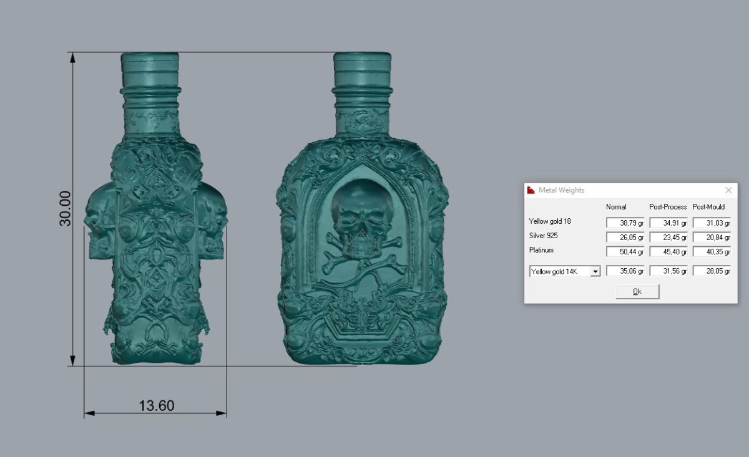
Task: Click the 14K Normal weight field
Action: click(625, 271)
